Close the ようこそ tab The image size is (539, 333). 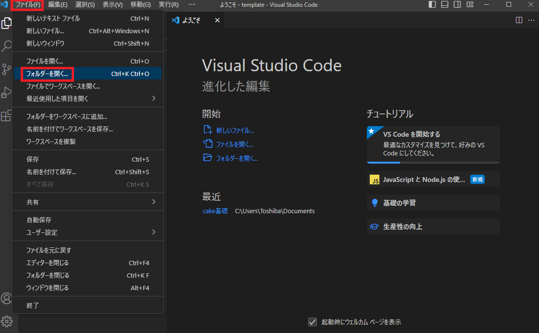point(217,20)
